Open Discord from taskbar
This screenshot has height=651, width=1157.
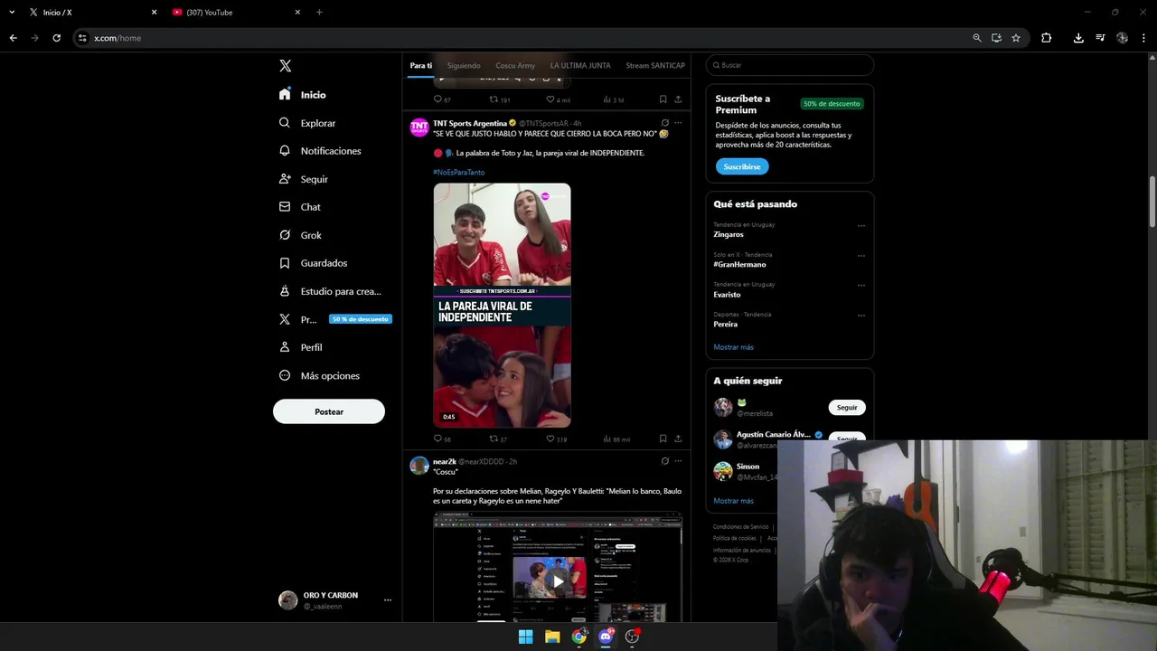pyautogui.click(x=606, y=637)
